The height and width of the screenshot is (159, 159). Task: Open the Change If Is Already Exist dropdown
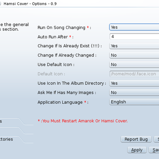pos(134,46)
